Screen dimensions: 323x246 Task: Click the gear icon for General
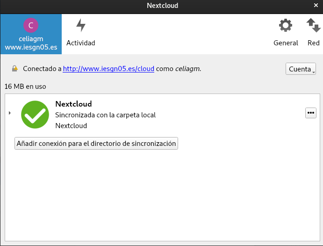(286, 25)
